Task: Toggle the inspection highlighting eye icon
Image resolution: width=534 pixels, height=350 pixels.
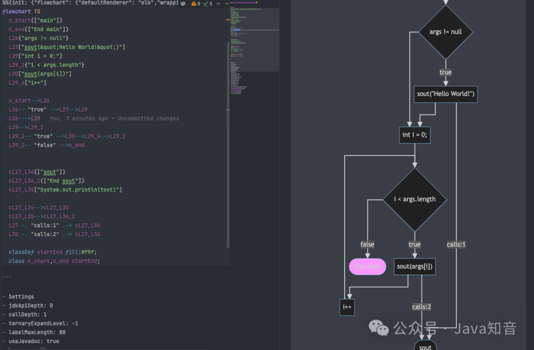Action: point(183,3)
